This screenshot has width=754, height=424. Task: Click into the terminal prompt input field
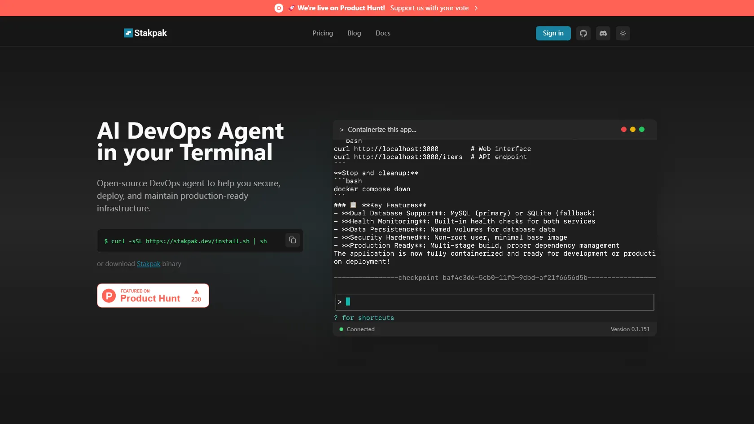[495, 302]
